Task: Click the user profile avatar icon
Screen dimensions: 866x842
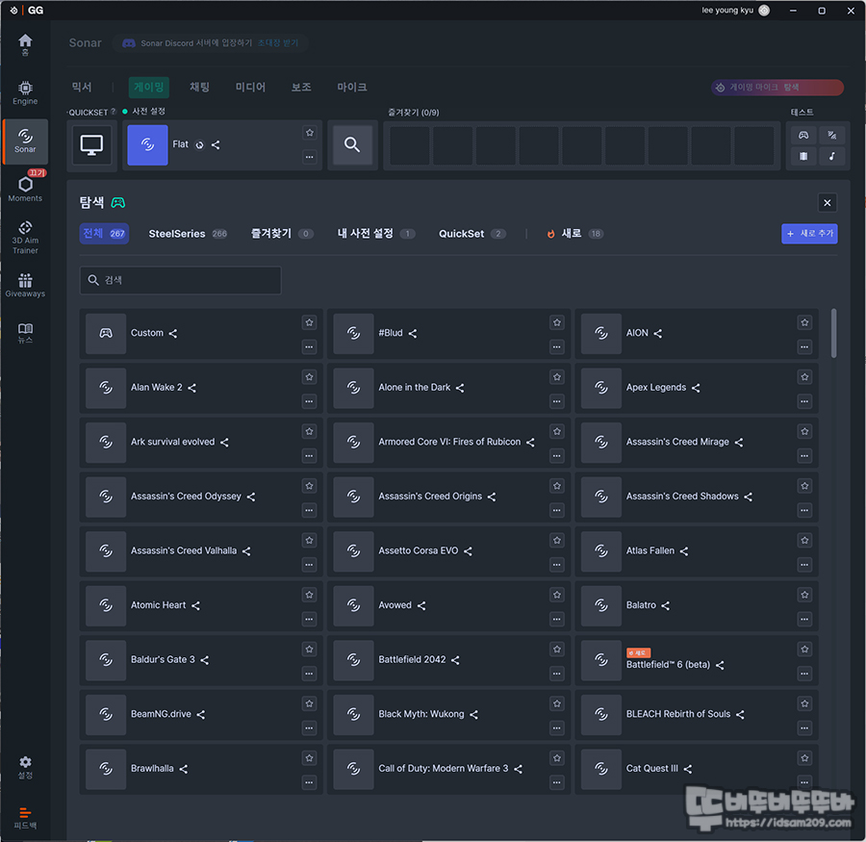Action: [764, 11]
